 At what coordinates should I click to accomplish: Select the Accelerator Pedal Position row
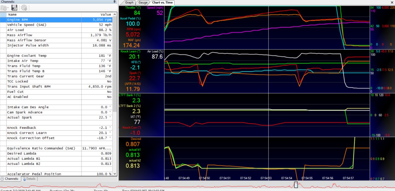coord(57,174)
